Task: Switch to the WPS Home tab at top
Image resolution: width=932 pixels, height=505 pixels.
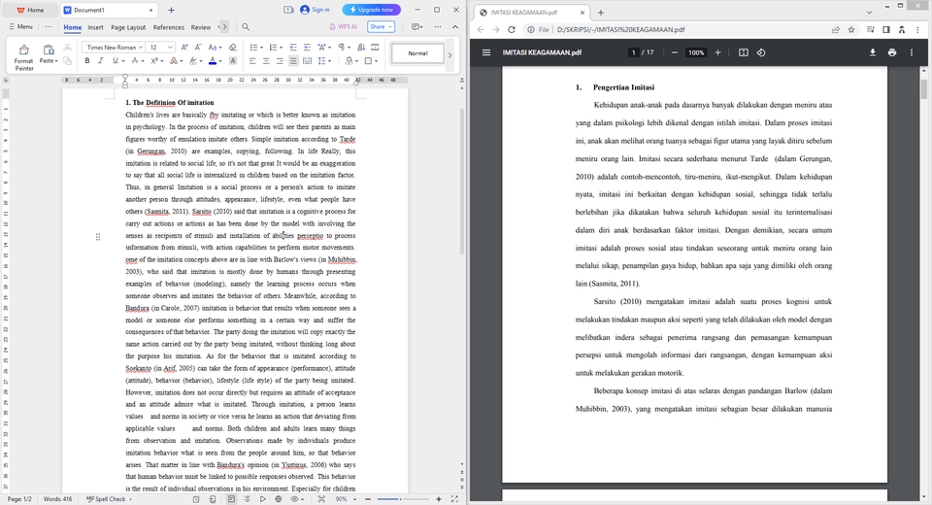Action: point(30,10)
